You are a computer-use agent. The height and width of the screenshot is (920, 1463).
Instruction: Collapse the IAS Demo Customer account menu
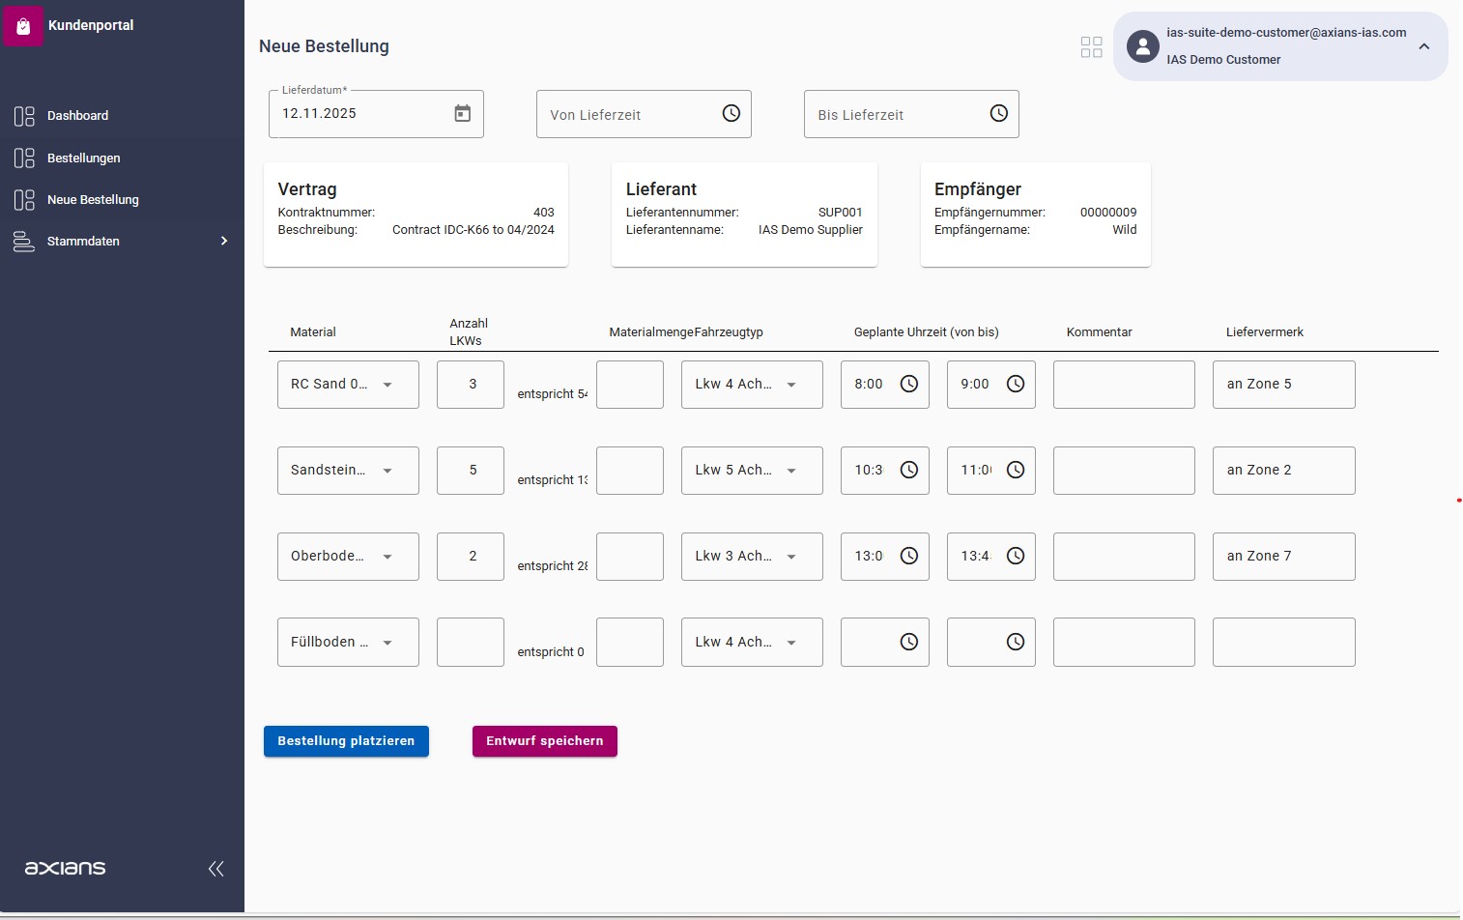point(1423,46)
